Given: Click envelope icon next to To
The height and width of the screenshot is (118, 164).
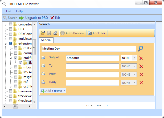Looking at the screenshot, I should click(x=43, y=65).
